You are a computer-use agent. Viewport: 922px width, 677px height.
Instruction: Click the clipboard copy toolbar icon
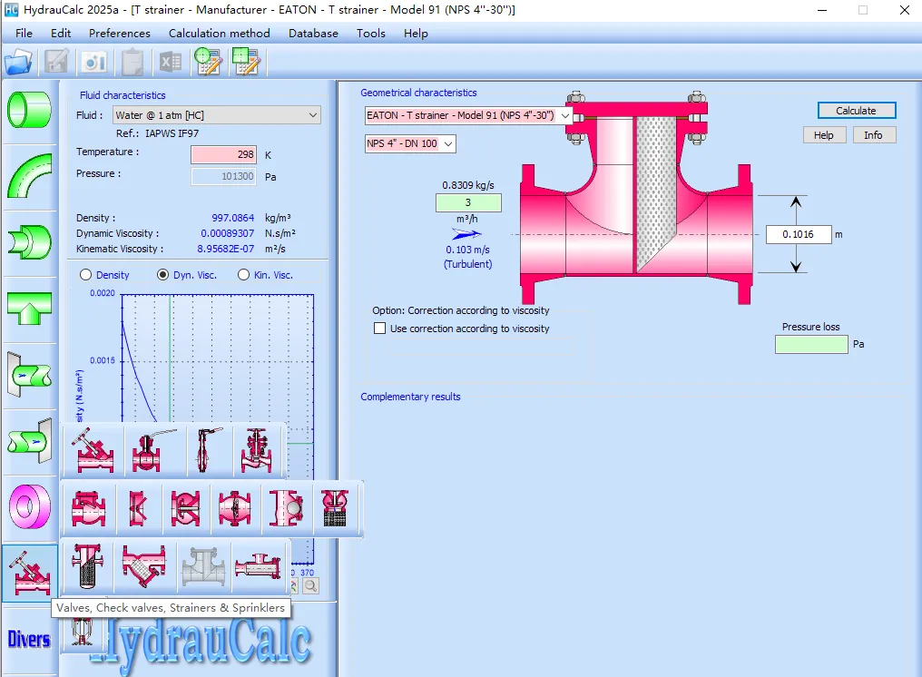tap(132, 62)
